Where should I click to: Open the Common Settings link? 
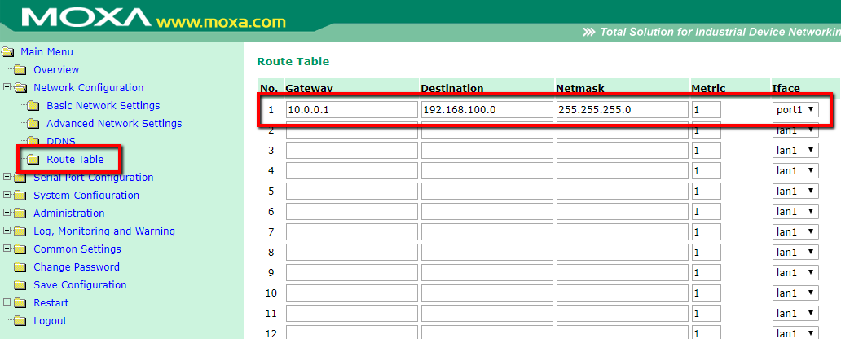tap(77, 249)
